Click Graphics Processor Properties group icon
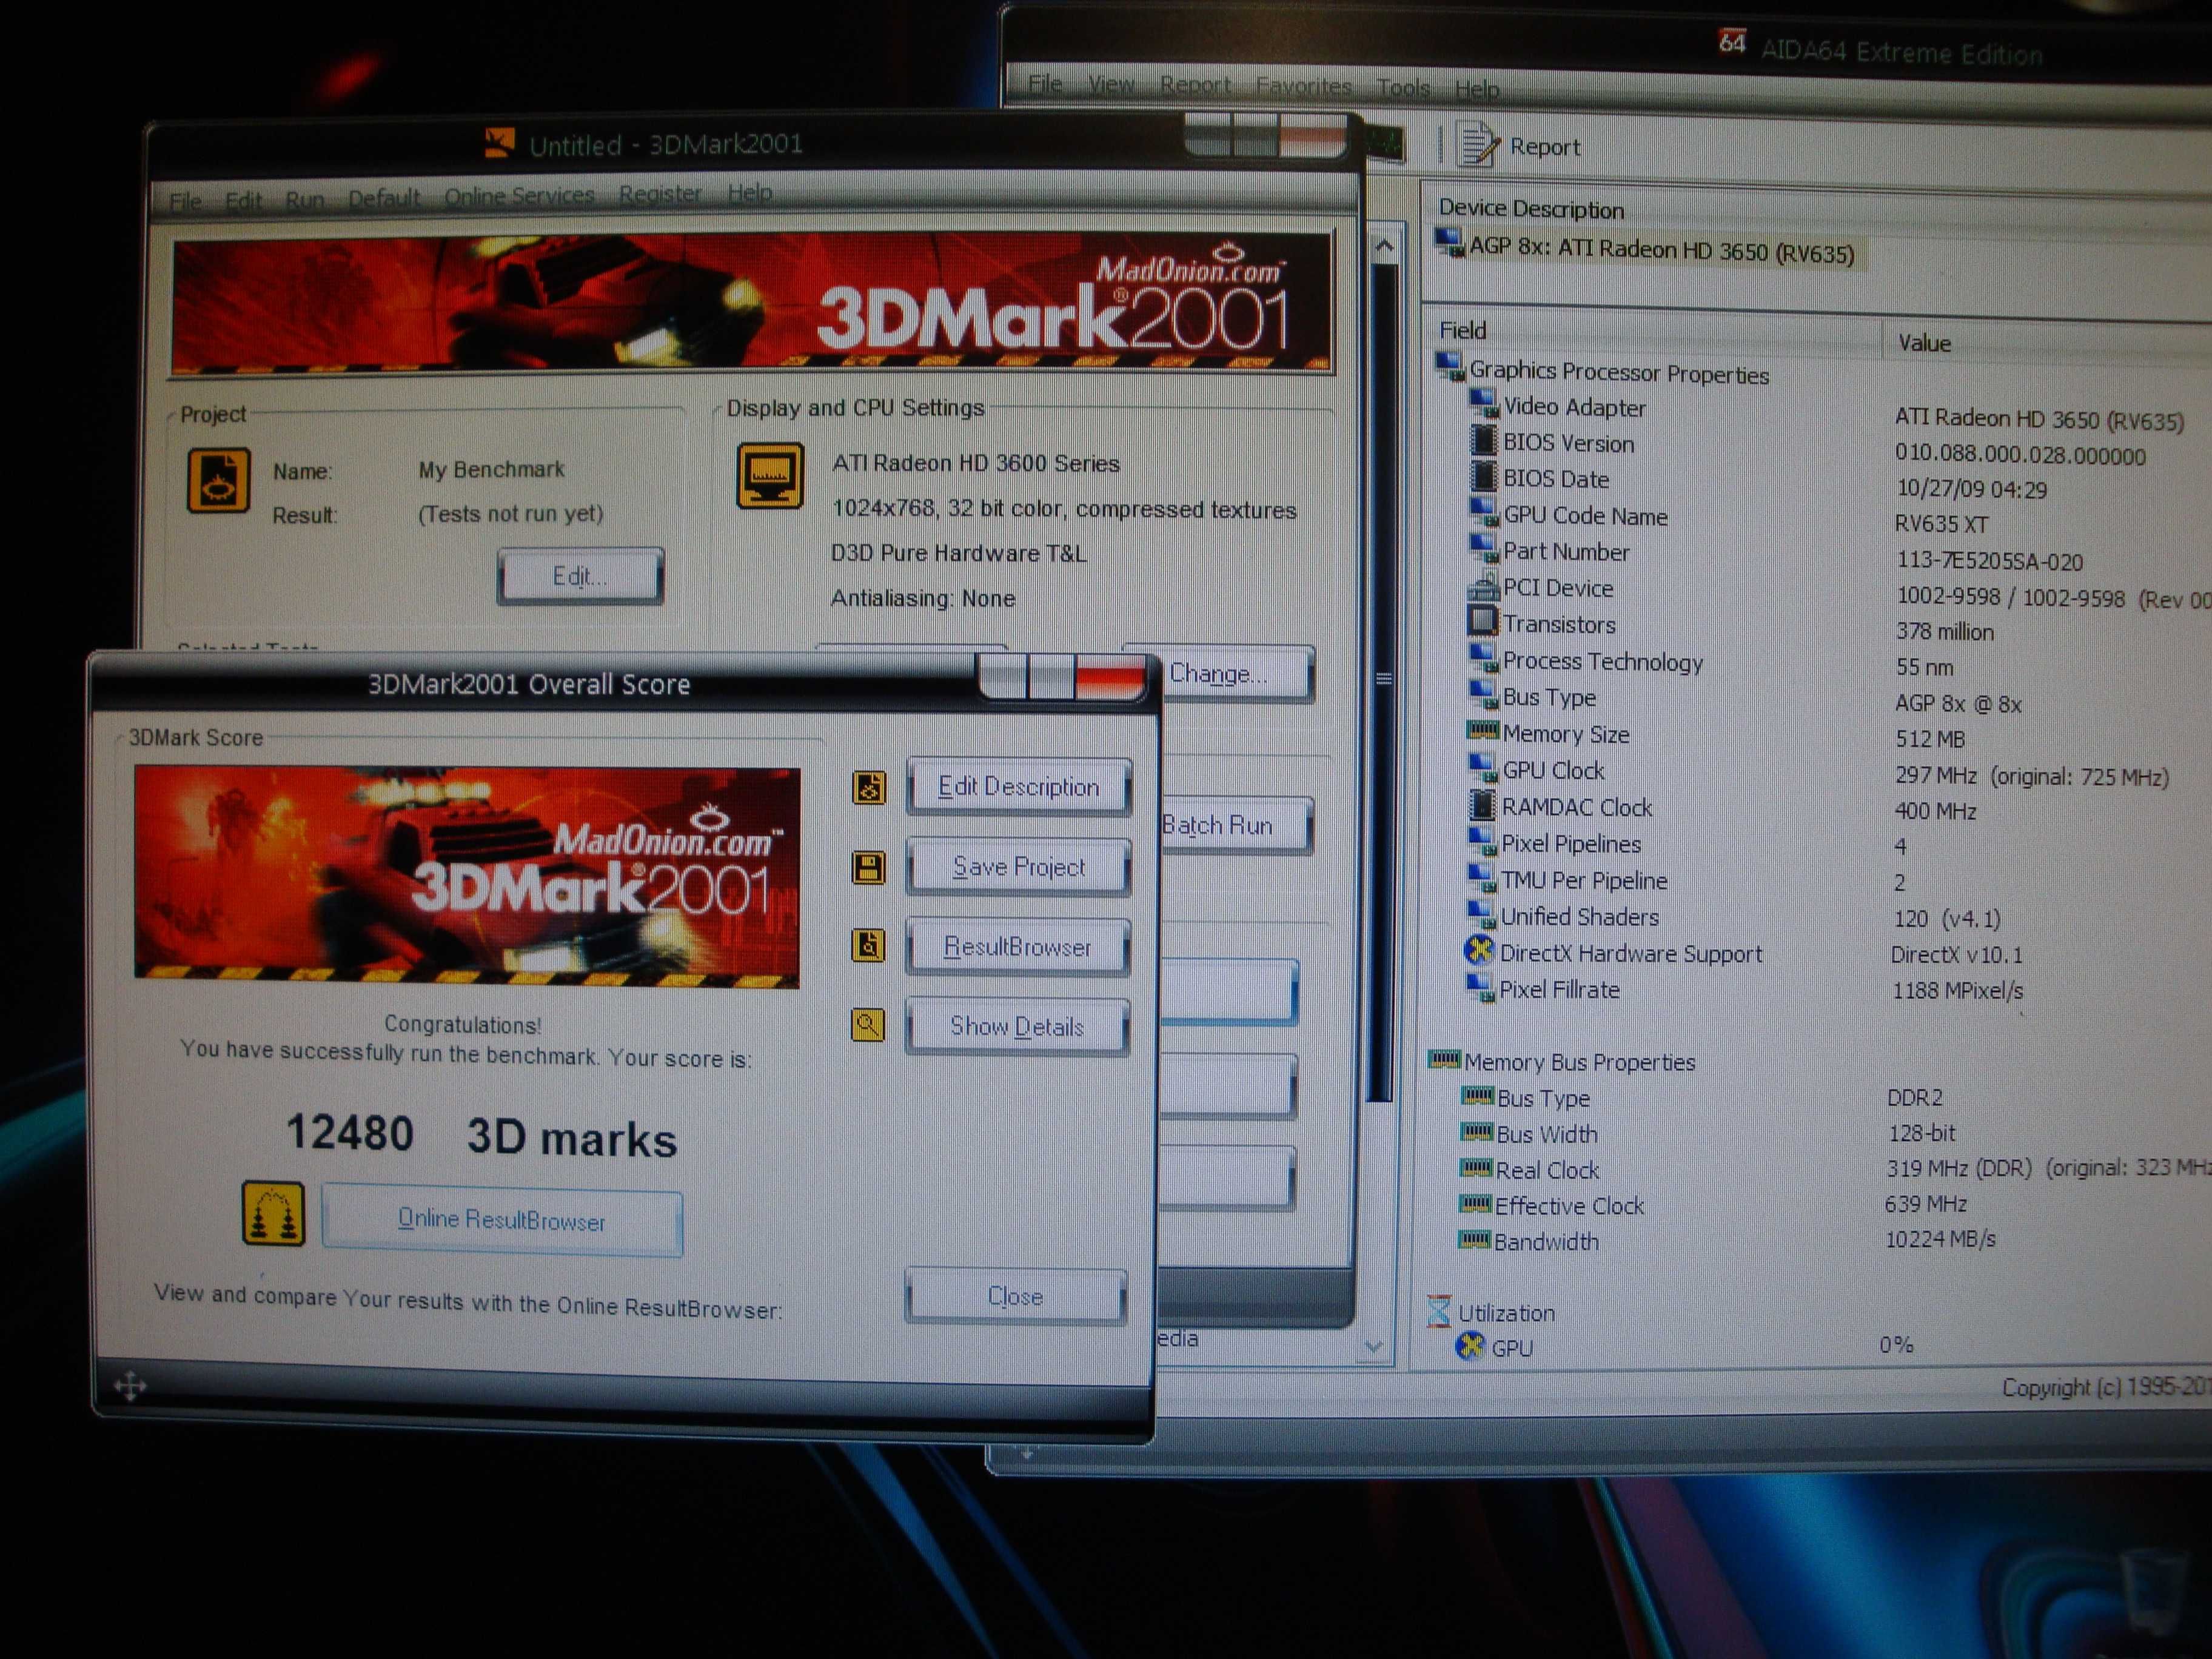Screen dimensions: 2212x1659 (x=1450, y=367)
